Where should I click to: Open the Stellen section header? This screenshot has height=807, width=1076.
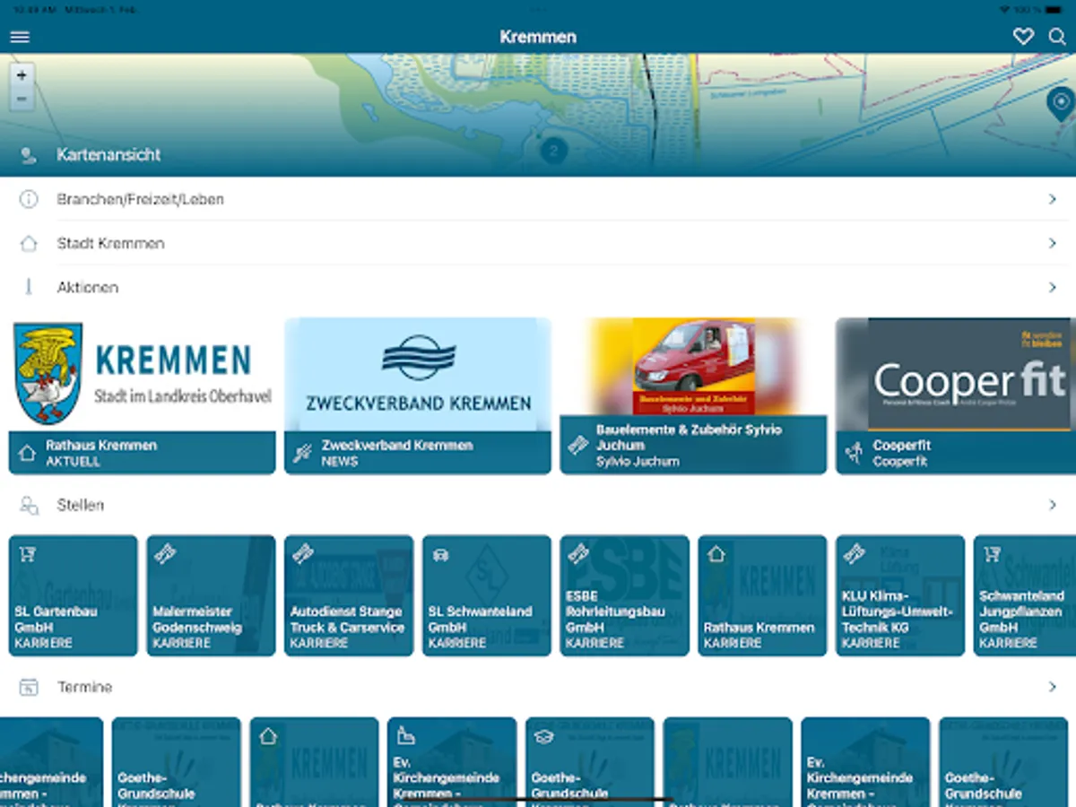(x=538, y=506)
